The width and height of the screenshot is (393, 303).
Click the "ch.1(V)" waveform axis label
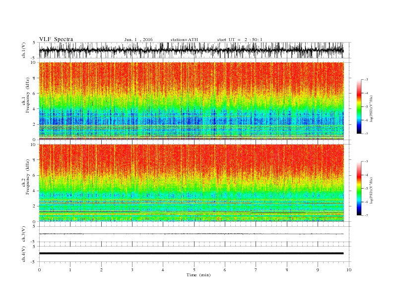pyautogui.click(x=24, y=50)
